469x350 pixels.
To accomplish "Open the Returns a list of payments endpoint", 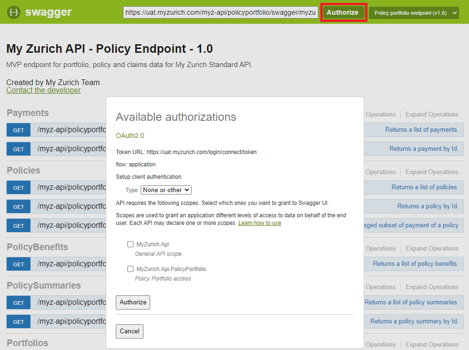I will tap(423, 129).
